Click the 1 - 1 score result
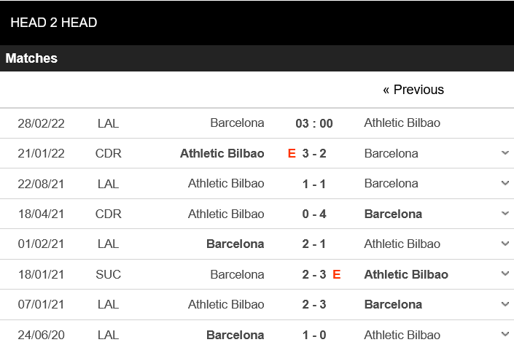Screen dimensions: 514x345 tap(314, 184)
